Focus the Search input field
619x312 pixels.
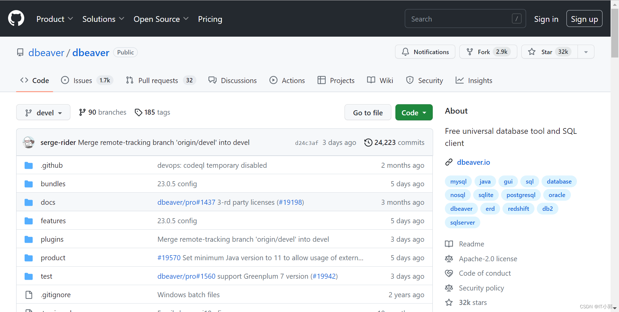click(x=465, y=18)
